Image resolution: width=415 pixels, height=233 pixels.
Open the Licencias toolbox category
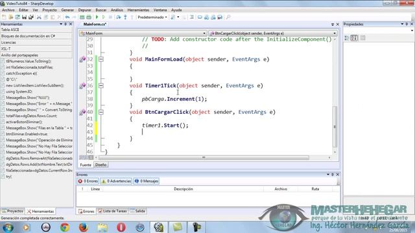[x=36, y=42]
